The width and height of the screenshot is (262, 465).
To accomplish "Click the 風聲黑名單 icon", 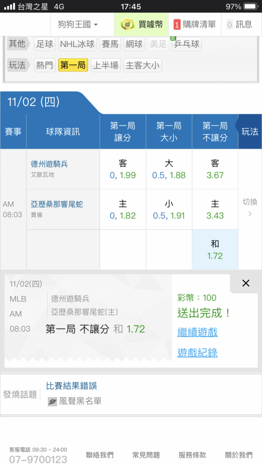I will 52,402.
